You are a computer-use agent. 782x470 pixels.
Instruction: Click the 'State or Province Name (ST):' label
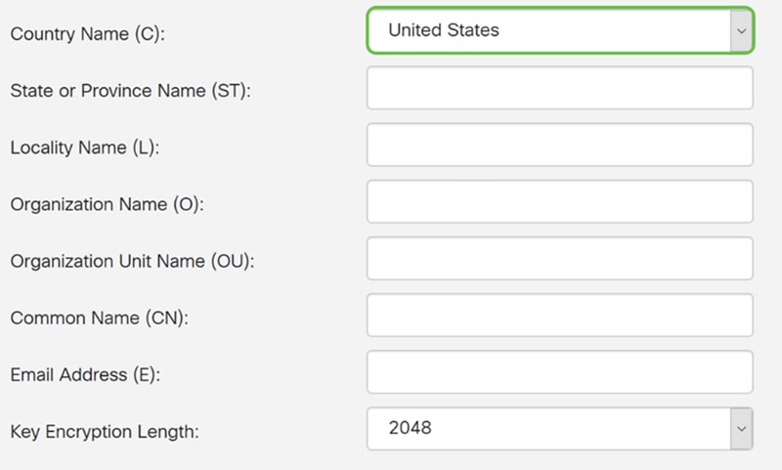pos(131,91)
